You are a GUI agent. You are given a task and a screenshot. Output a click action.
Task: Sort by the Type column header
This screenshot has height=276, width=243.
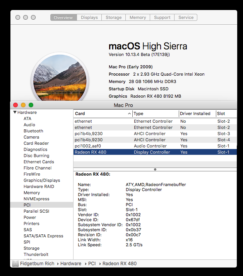[x=156, y=113]
